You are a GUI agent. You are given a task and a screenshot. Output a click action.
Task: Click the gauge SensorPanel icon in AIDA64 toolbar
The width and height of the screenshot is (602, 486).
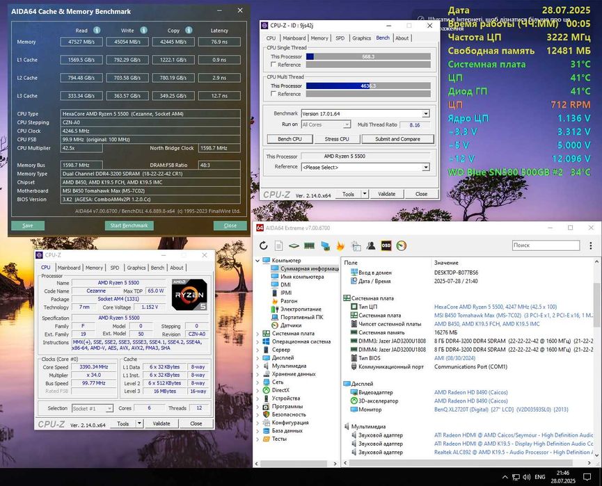tap(401, 245)
